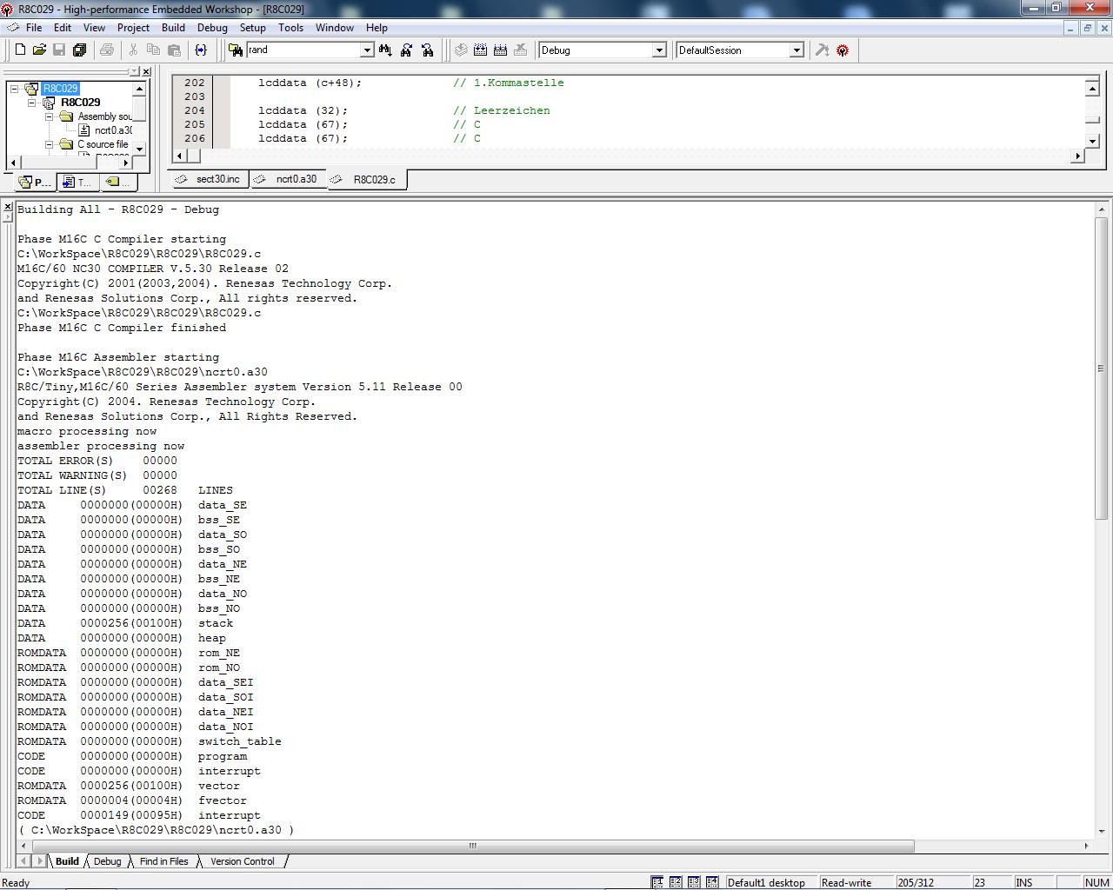Switch to desktop 2 status bar icon
The width and height of the screenshot is (1113, 890).
[x=676, y=882]
